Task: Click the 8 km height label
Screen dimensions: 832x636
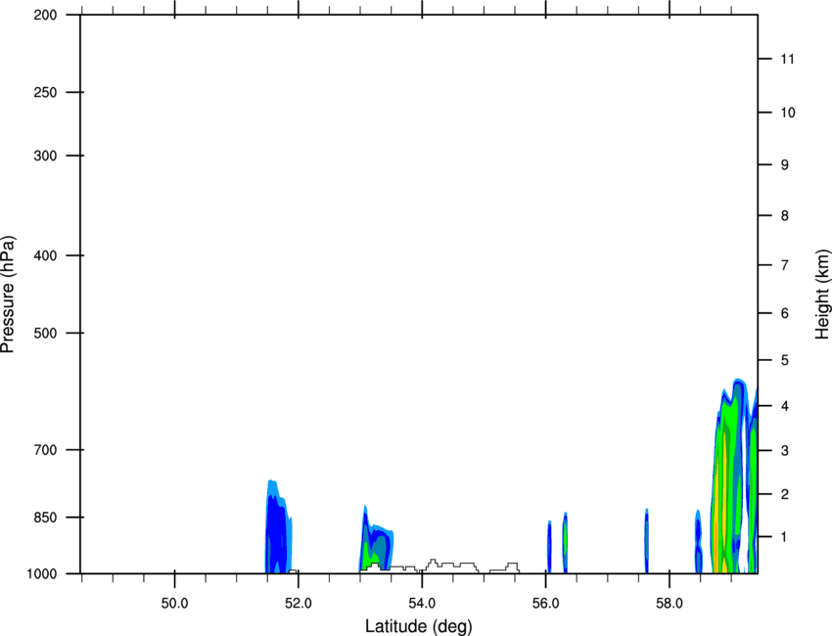Action: 784,215
